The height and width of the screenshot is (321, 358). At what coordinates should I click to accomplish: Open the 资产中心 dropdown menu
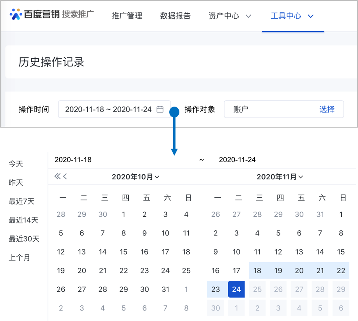click(230, 16)
